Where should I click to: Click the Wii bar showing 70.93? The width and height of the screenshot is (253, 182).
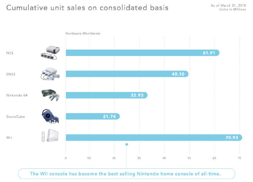pyautogui.click(x=154, y=138)
